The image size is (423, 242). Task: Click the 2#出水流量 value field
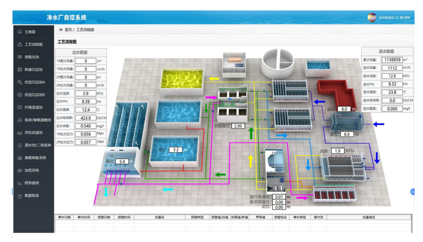[x=85, y=85]
